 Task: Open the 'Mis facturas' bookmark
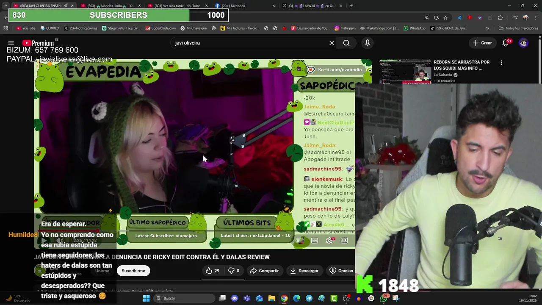tap(240, 28)
